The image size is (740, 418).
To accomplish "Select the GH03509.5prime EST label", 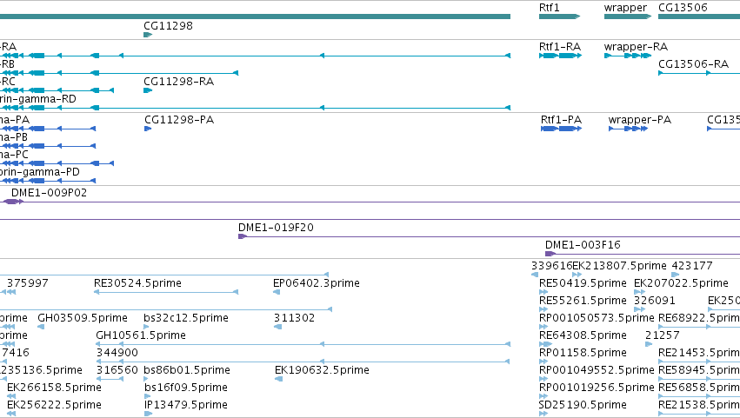I will point(83,318).
